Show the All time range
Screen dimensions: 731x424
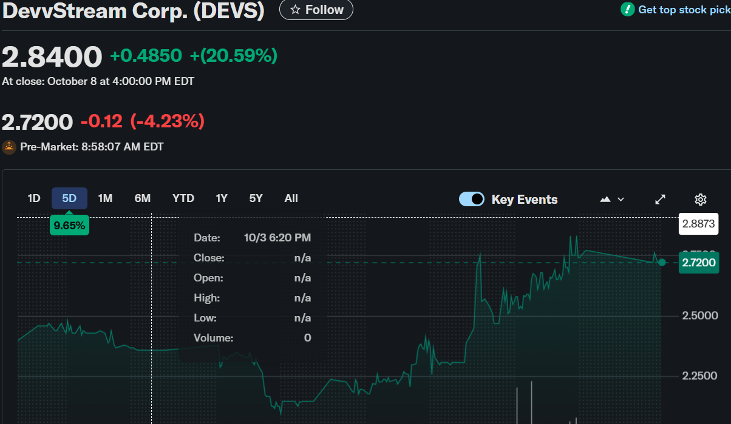click(x=291, y=198)
